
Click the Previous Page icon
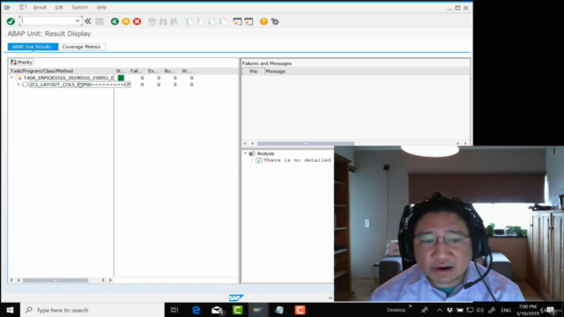201,21
